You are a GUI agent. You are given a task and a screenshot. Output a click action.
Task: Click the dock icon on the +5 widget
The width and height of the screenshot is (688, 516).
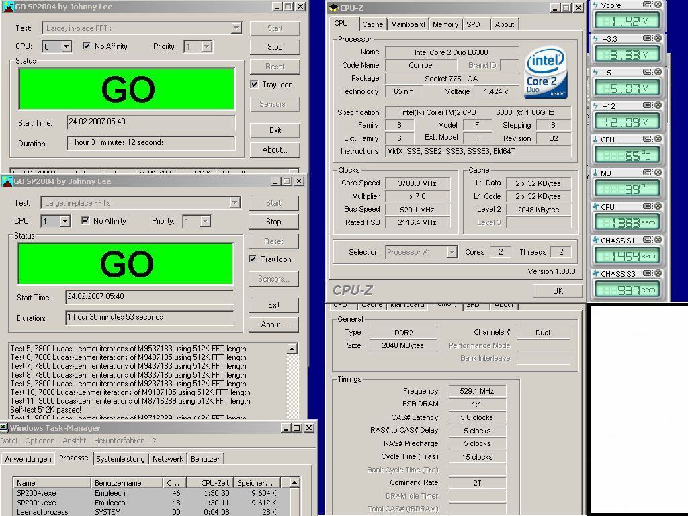[648, 71]
